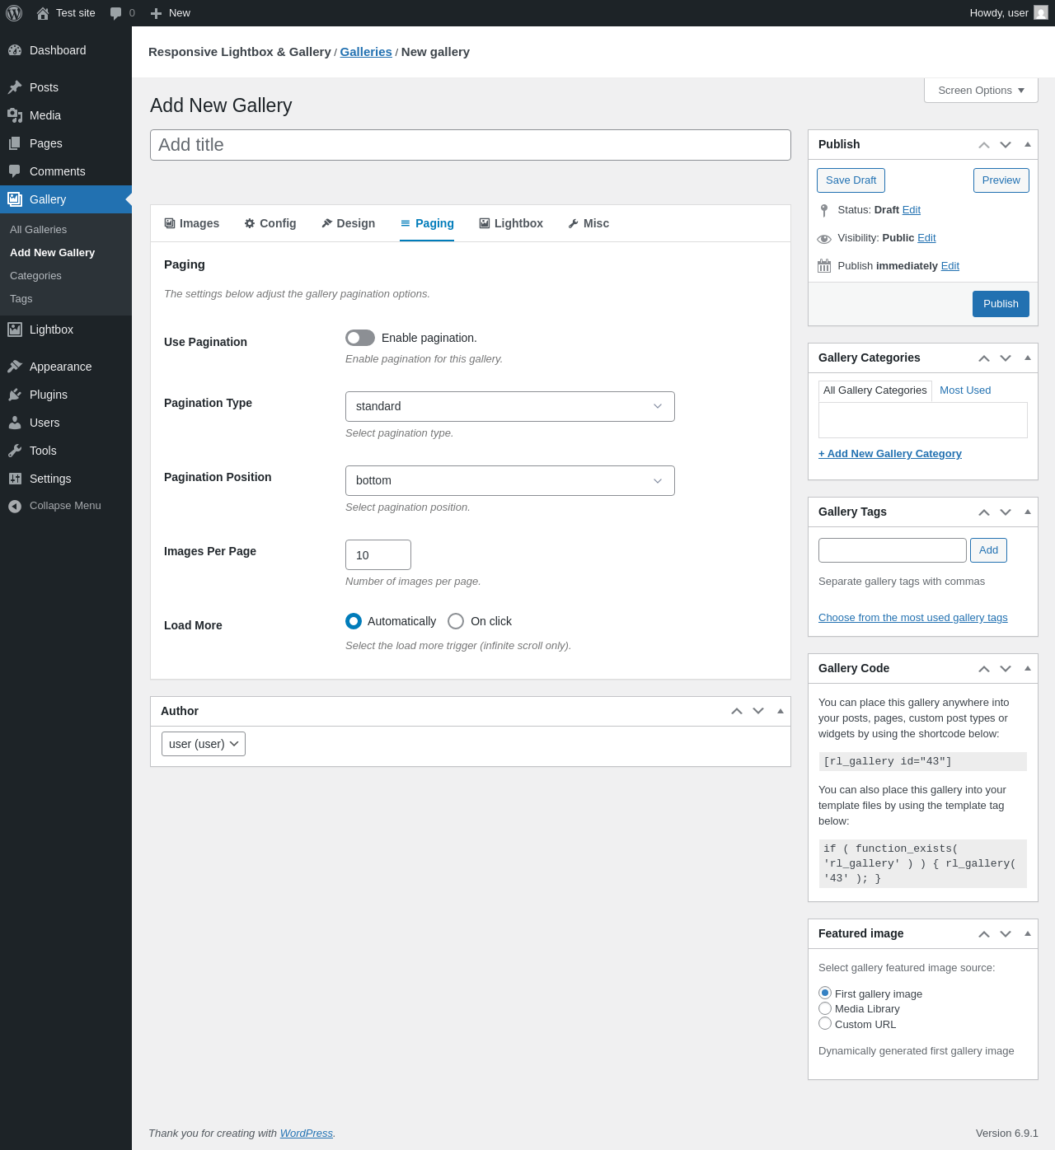Open the Most Used categories tab
The image size is (1055, 1150).
pyautogui.click(x=965, y=390)
